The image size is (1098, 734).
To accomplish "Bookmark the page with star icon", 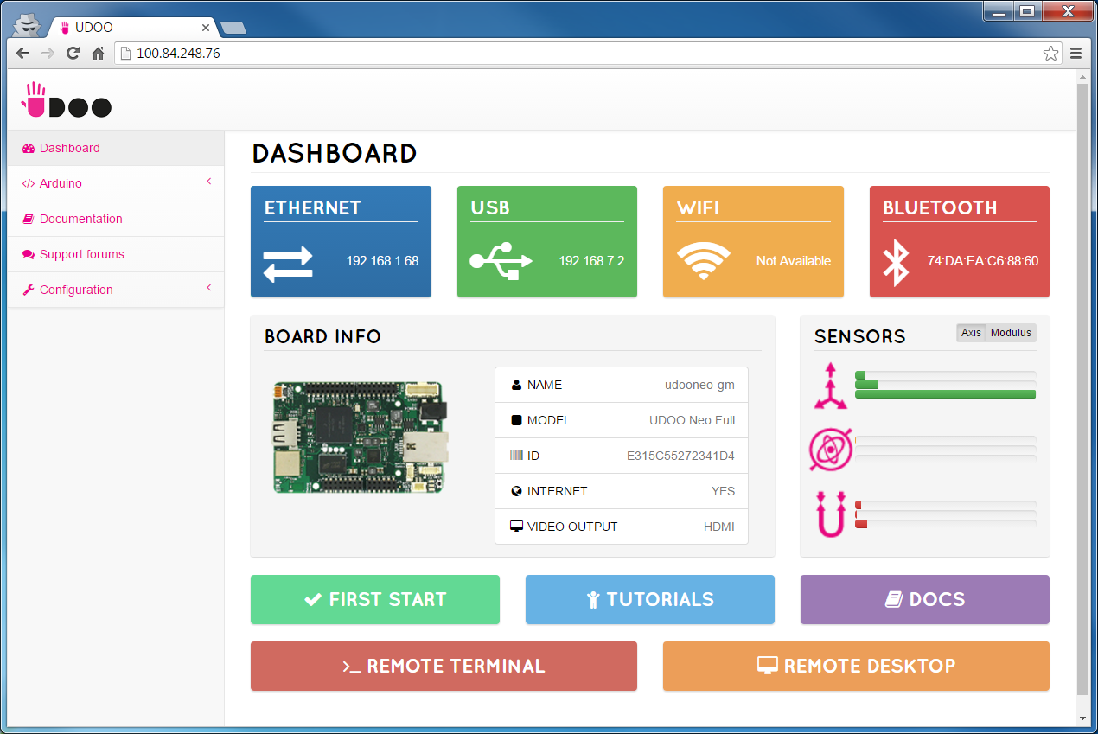I will tap(1050, 54).
